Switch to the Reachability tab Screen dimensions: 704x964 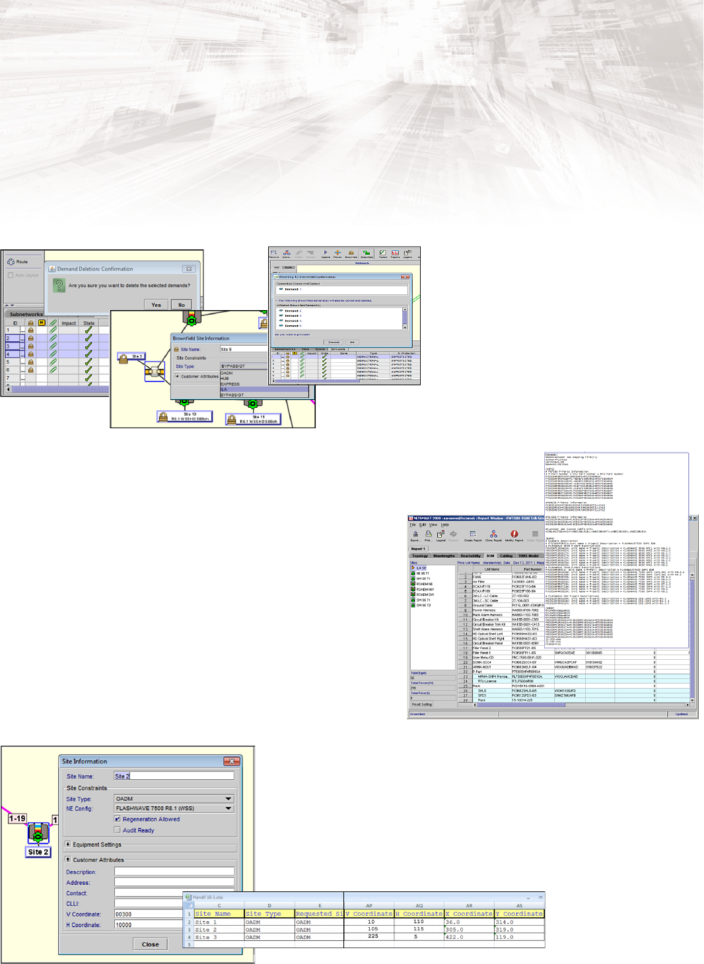pos(471,556)
